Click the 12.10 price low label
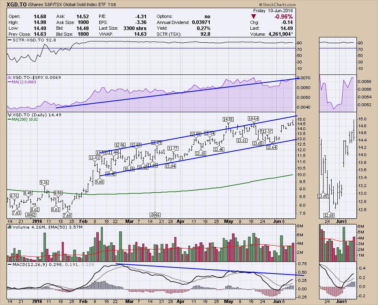 click(x=200, y=153)
